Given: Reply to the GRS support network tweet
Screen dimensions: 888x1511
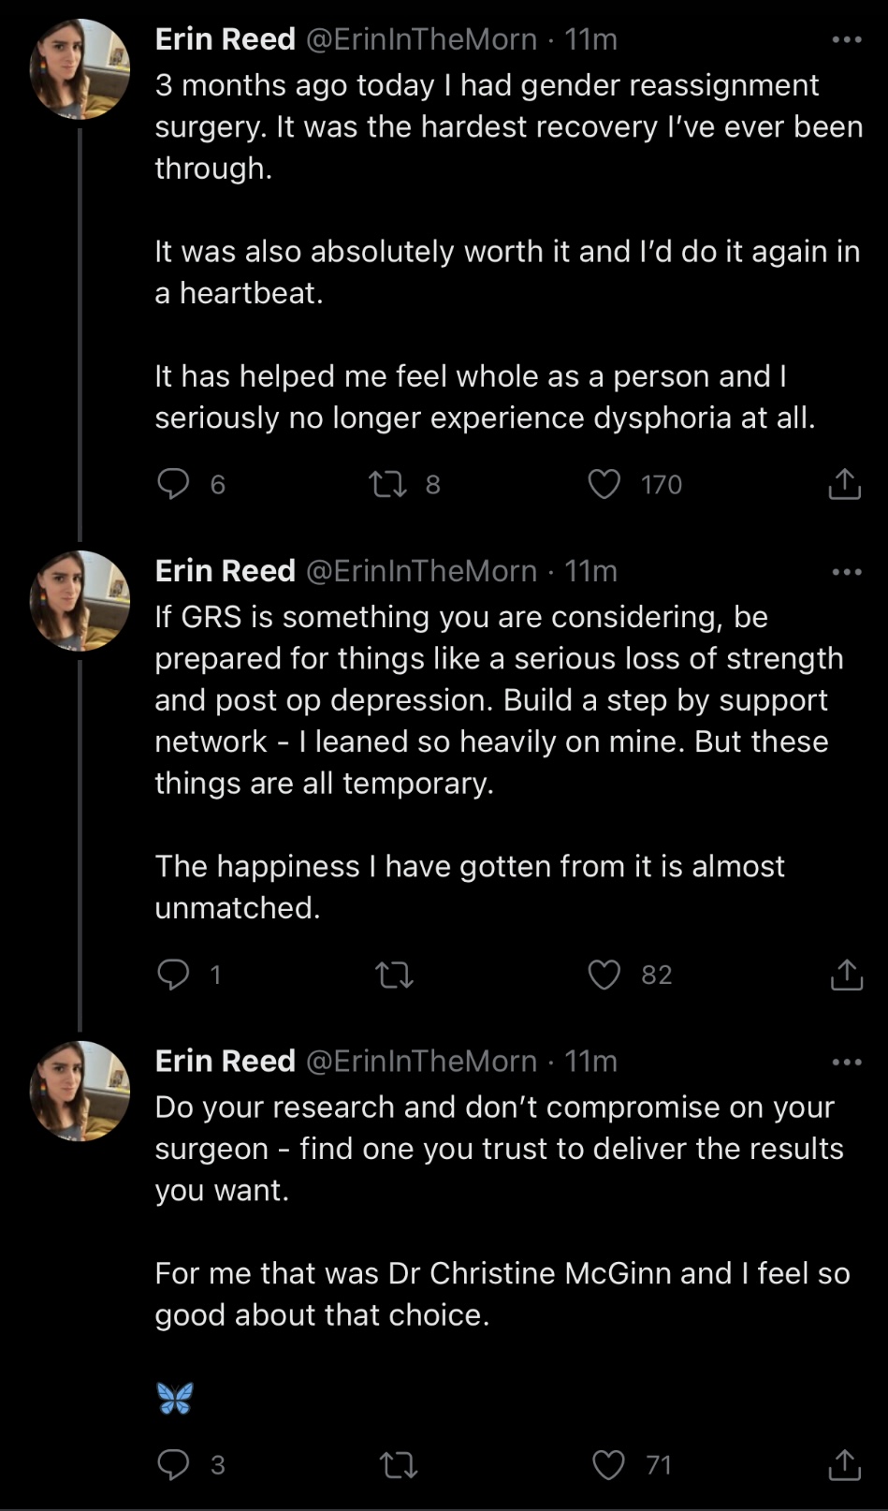Looking at the screenshot, I should tap(173, 975).
